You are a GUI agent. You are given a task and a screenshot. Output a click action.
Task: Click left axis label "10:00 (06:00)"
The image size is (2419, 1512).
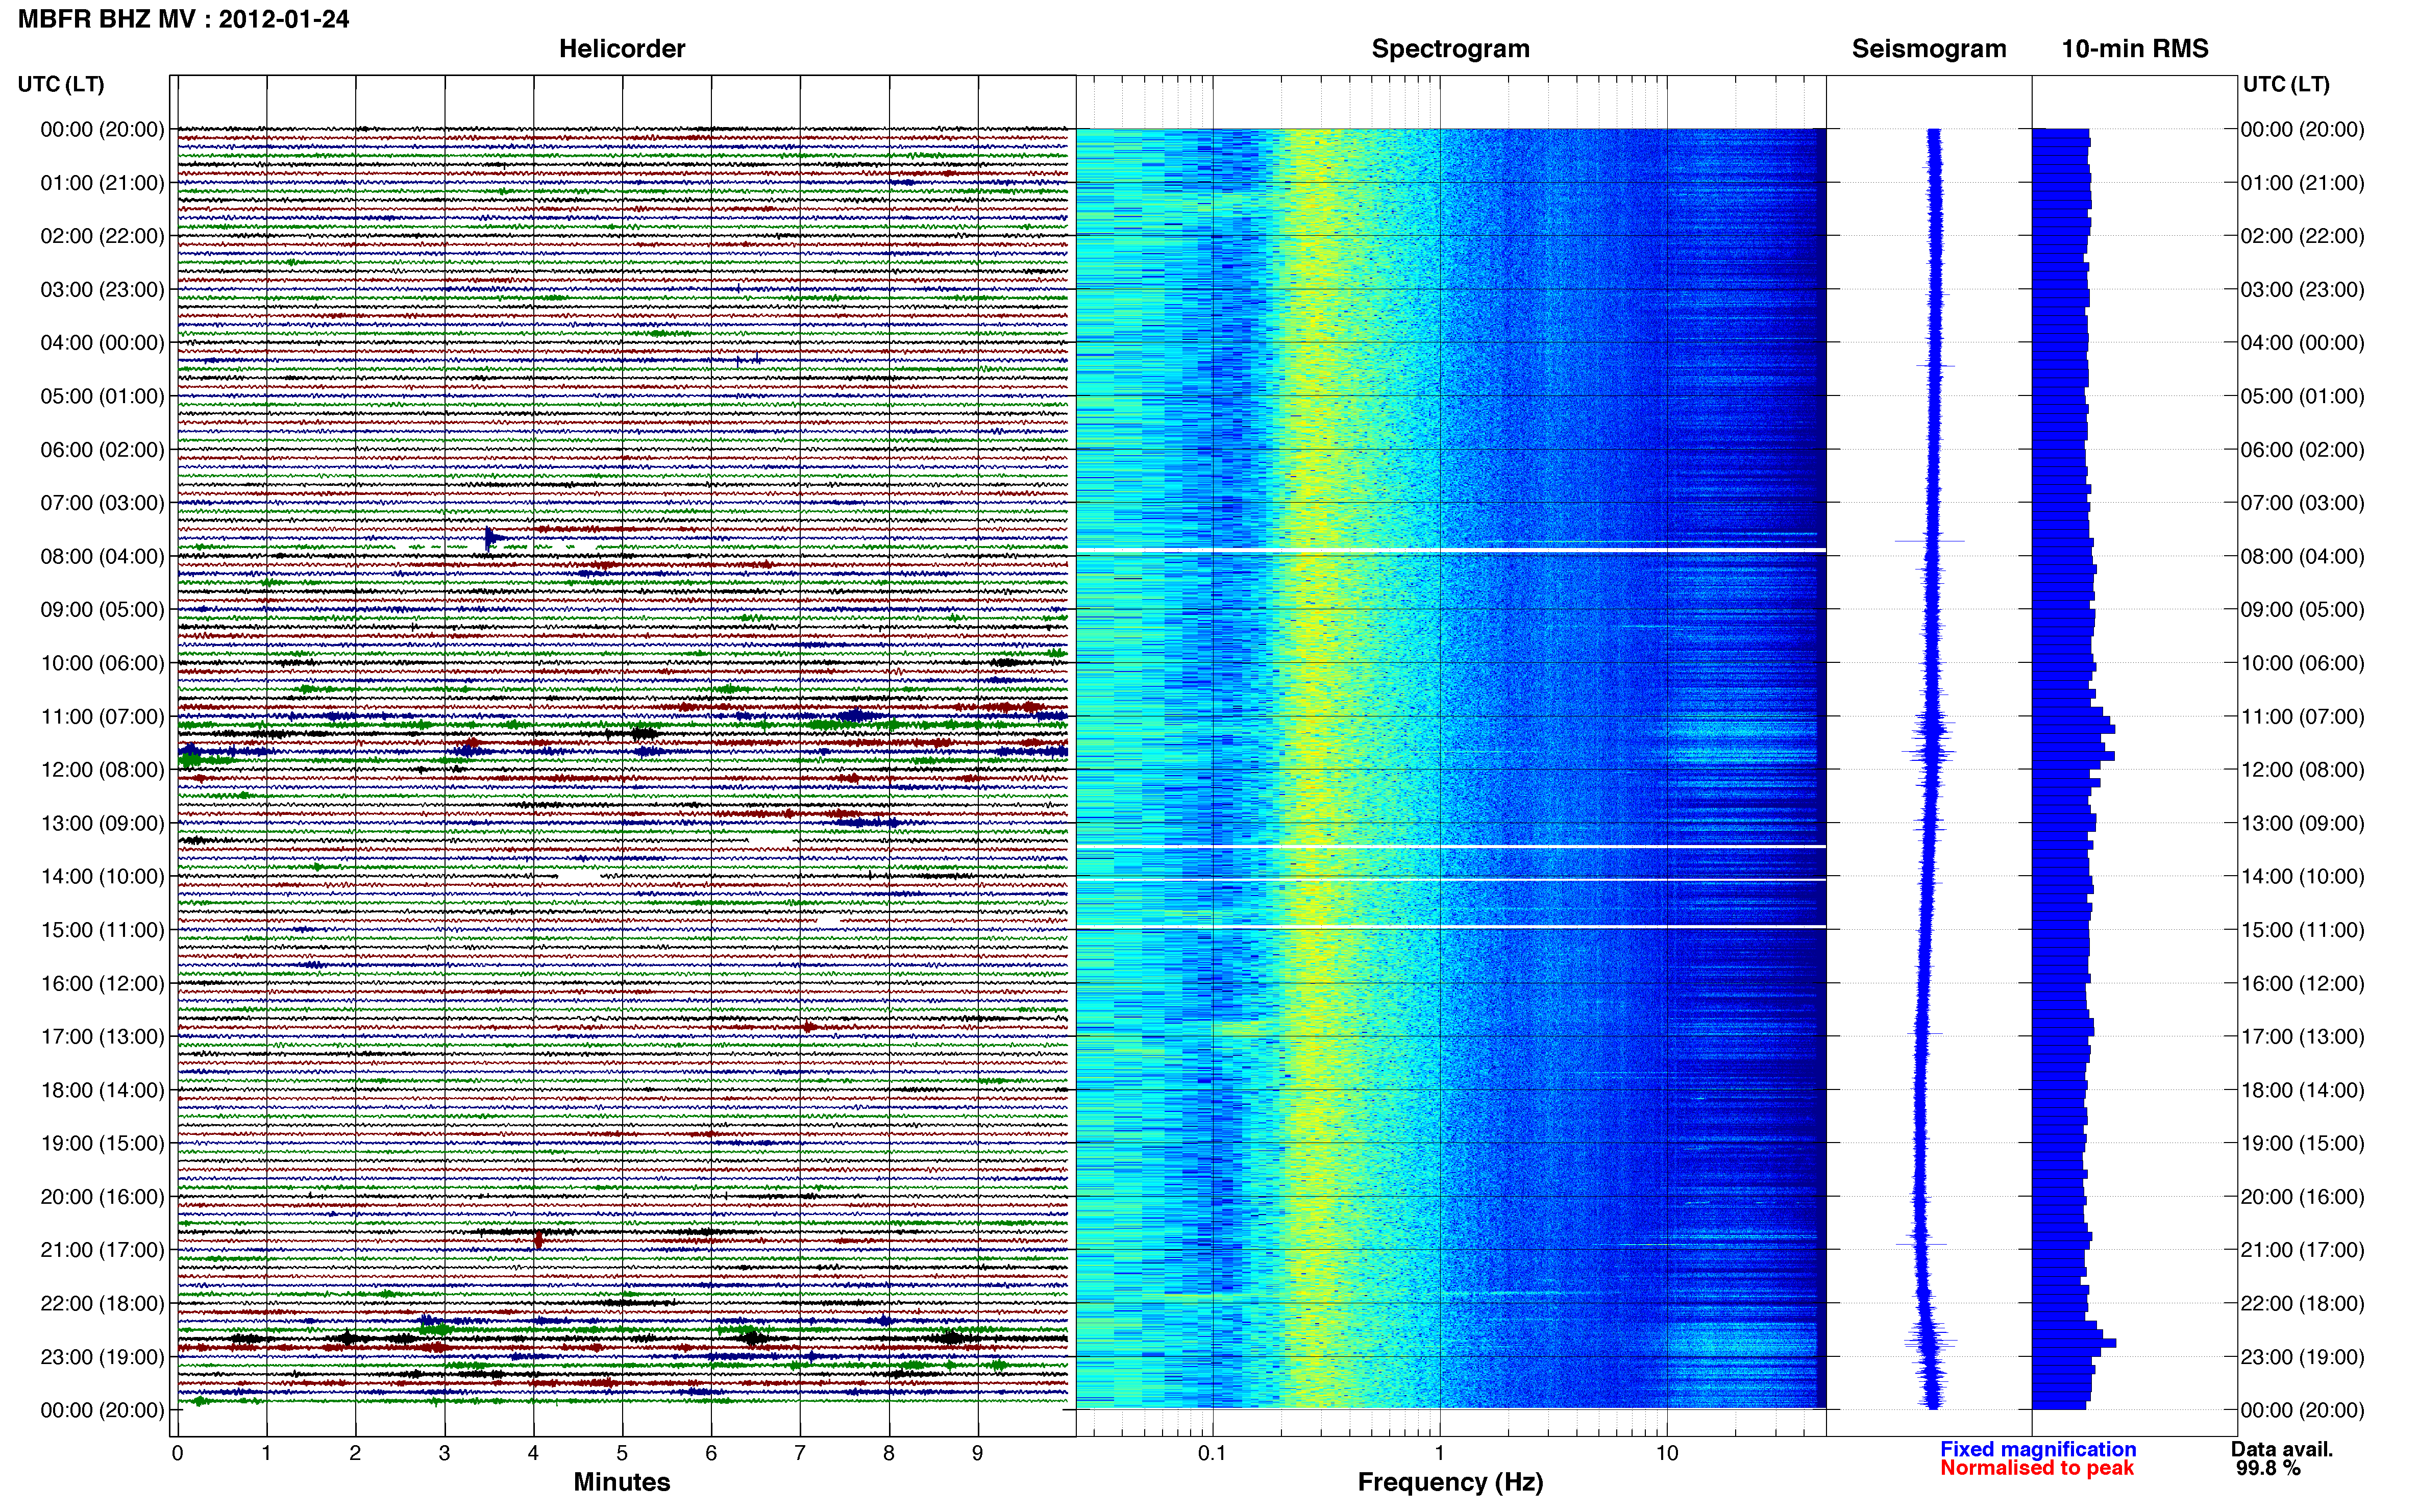click(x=102, y=663)
